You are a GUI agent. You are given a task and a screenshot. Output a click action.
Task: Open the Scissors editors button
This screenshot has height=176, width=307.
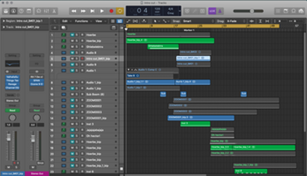[54, 11]
